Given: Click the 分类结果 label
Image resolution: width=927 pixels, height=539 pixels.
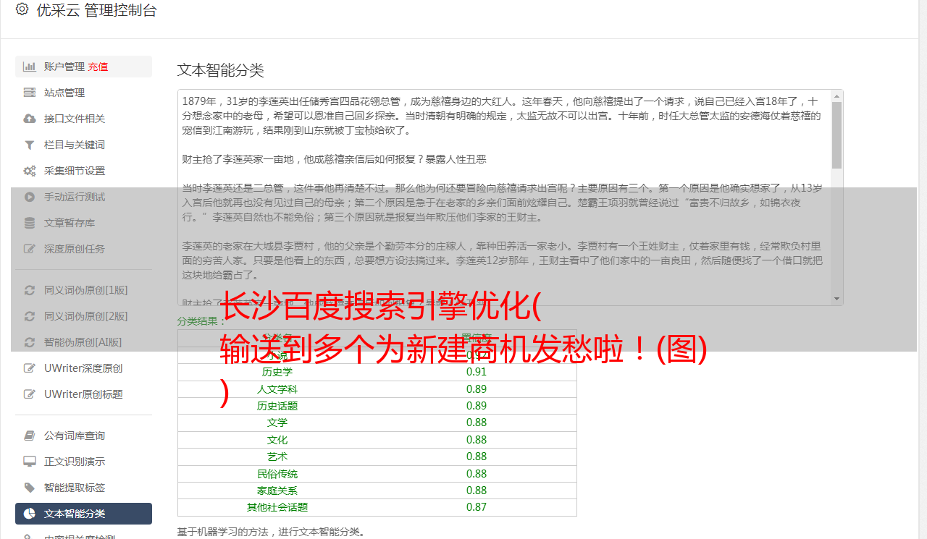Looking at the screenshot, I should [x=202, y=321].
